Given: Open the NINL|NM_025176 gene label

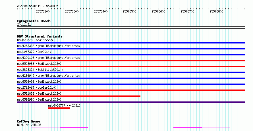Looking at the screenshot, I should pos(29,125).
